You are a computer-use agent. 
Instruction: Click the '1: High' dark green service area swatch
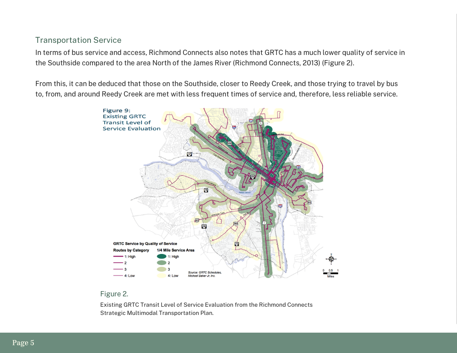pyautogui.click(x=161, y=257)
